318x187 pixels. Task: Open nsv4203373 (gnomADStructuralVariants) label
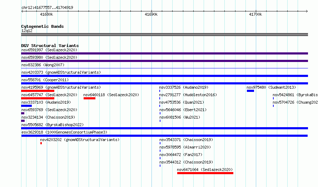click(61, 72)
